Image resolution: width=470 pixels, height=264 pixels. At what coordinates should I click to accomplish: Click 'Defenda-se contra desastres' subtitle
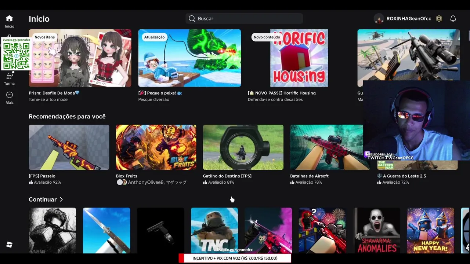[275, 100]
